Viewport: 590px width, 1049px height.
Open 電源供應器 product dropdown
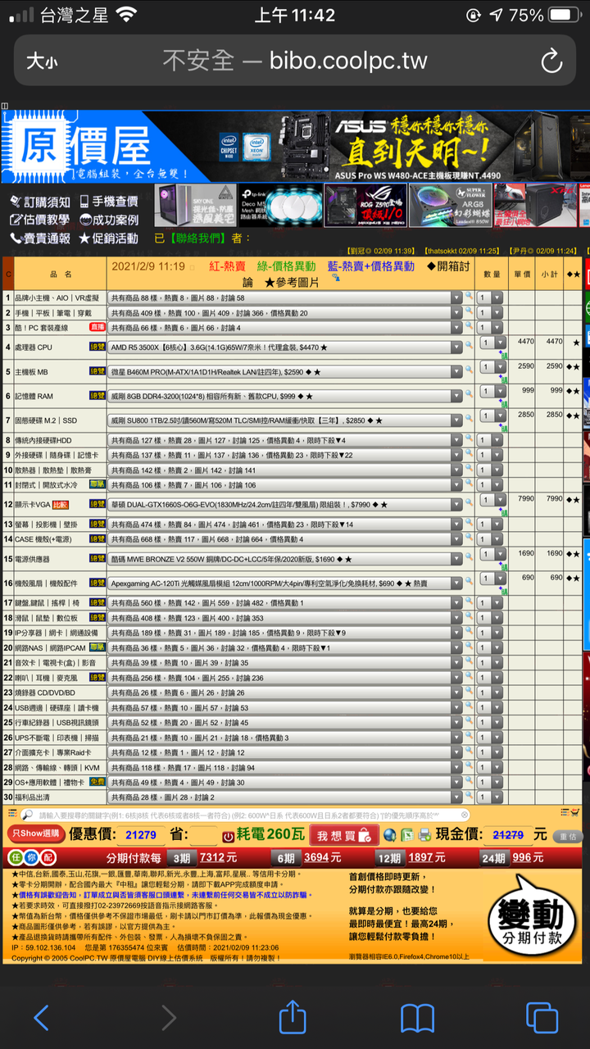[286, 559]
